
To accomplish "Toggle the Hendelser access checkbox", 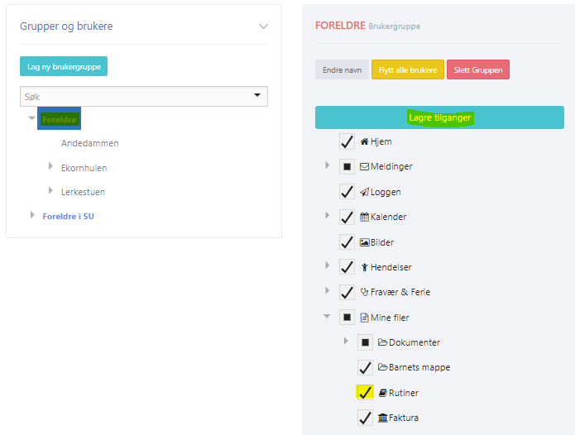I will pyautogui.click(x=347, y=267).
